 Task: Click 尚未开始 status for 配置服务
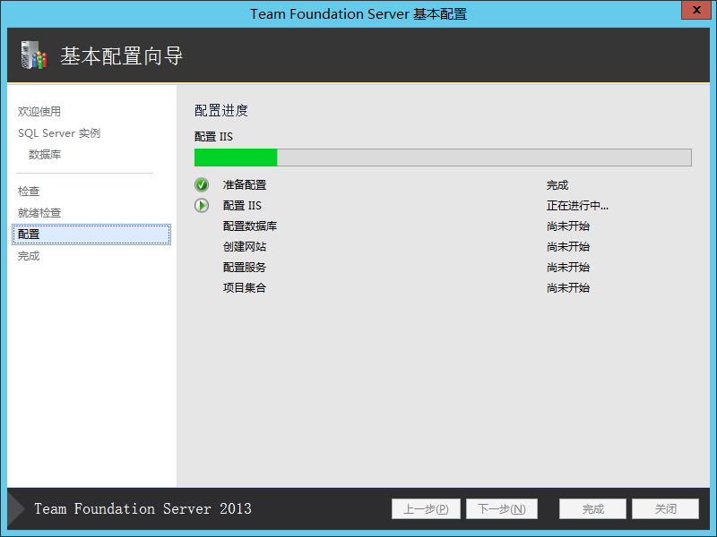point(568,267)
